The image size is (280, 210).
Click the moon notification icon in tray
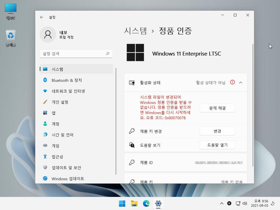tap(273, 203)
